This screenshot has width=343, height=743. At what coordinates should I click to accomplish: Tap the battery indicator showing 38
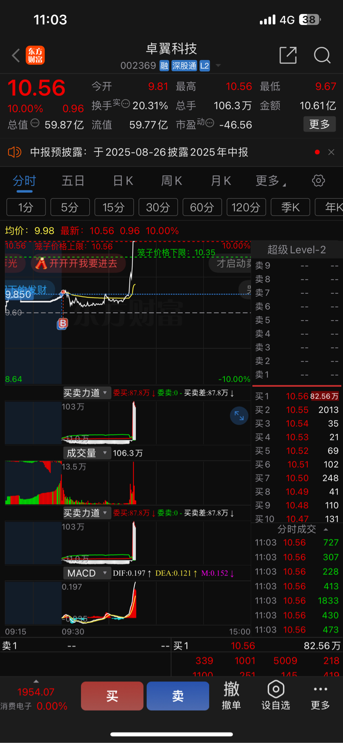[x=310, y=20]
